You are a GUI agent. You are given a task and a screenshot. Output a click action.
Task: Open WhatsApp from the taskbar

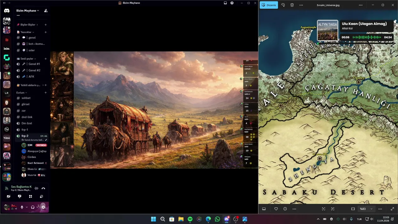pos(217,219)
